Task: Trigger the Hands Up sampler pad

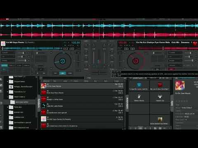Action: 160,97
